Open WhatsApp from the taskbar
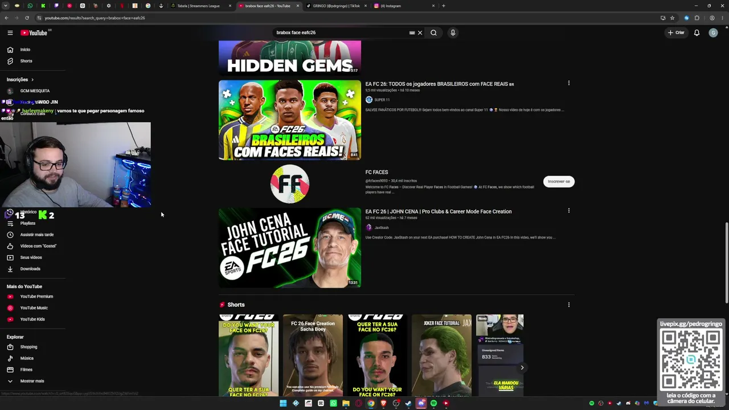The image size is (729, 410). tap(333, 403)
